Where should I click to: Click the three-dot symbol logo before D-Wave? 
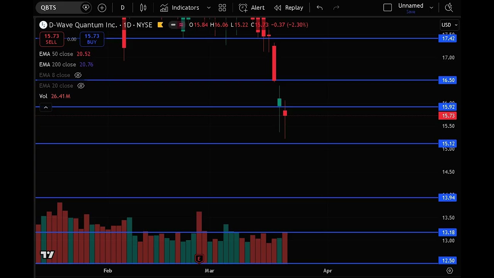(x=43, y=25)
